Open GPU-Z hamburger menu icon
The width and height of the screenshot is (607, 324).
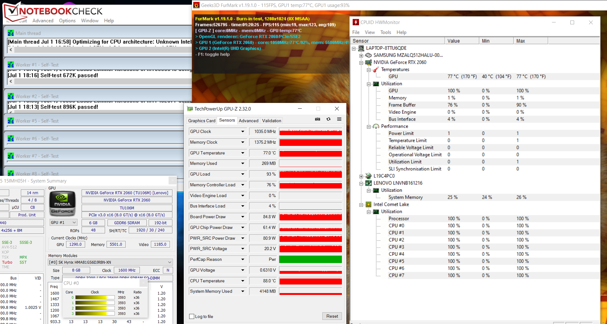coord(339,119)
